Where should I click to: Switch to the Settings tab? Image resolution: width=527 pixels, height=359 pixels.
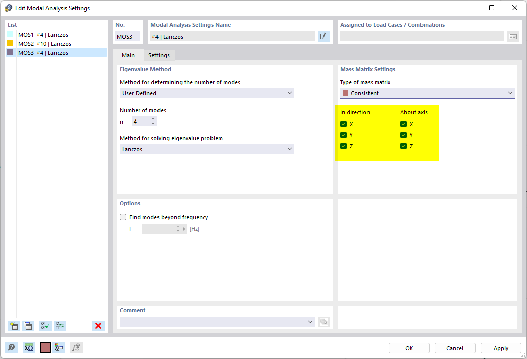[159, 55]
